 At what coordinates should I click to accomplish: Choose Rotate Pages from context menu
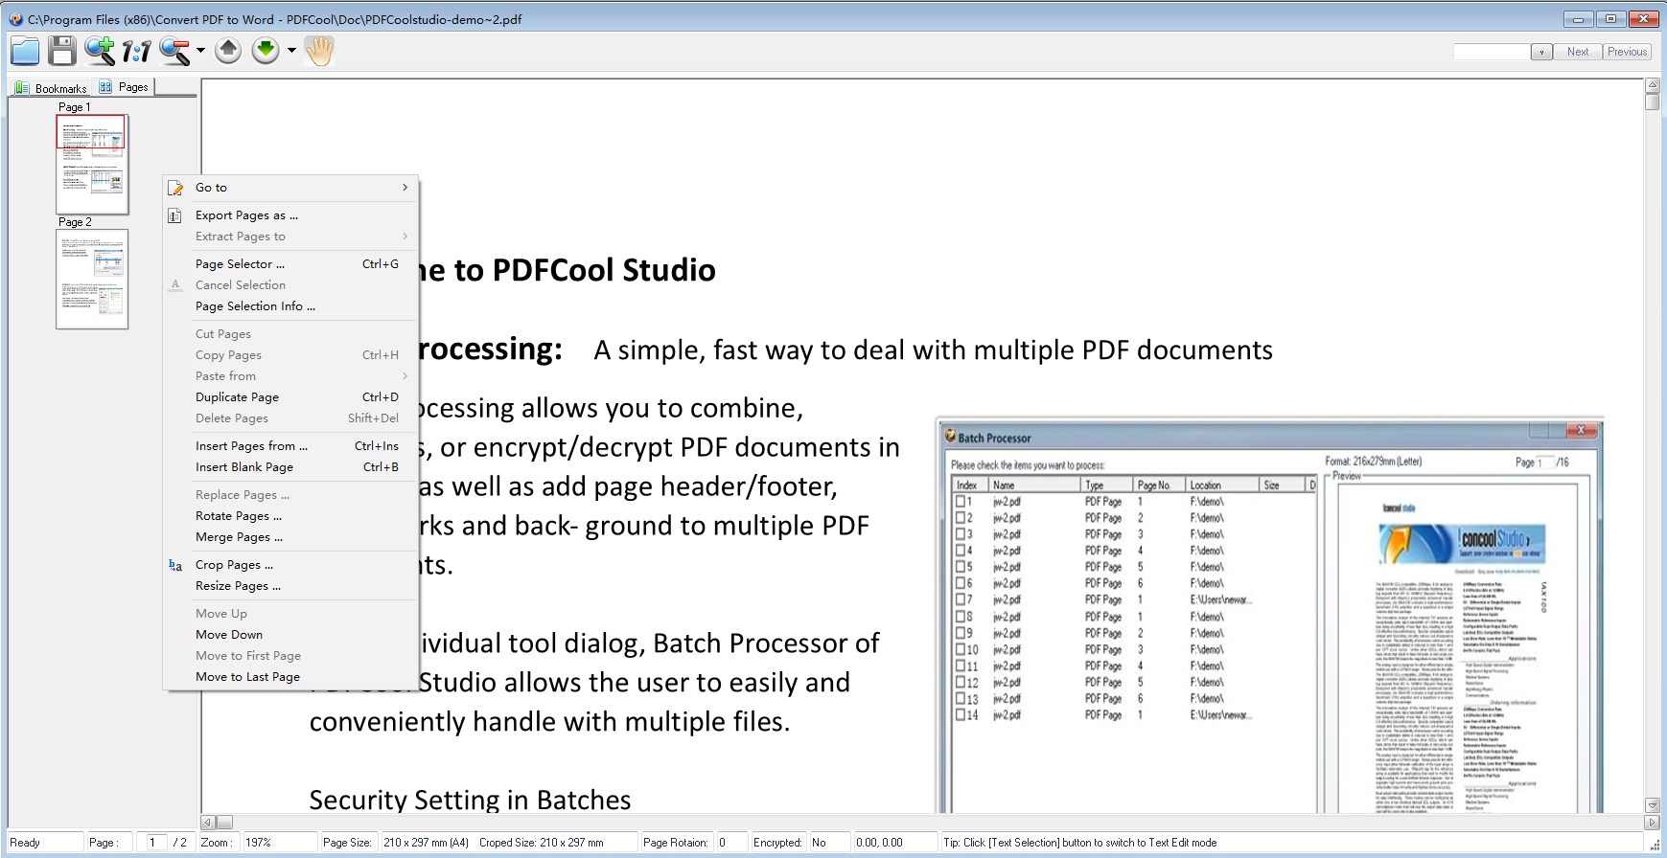[290, 516]
